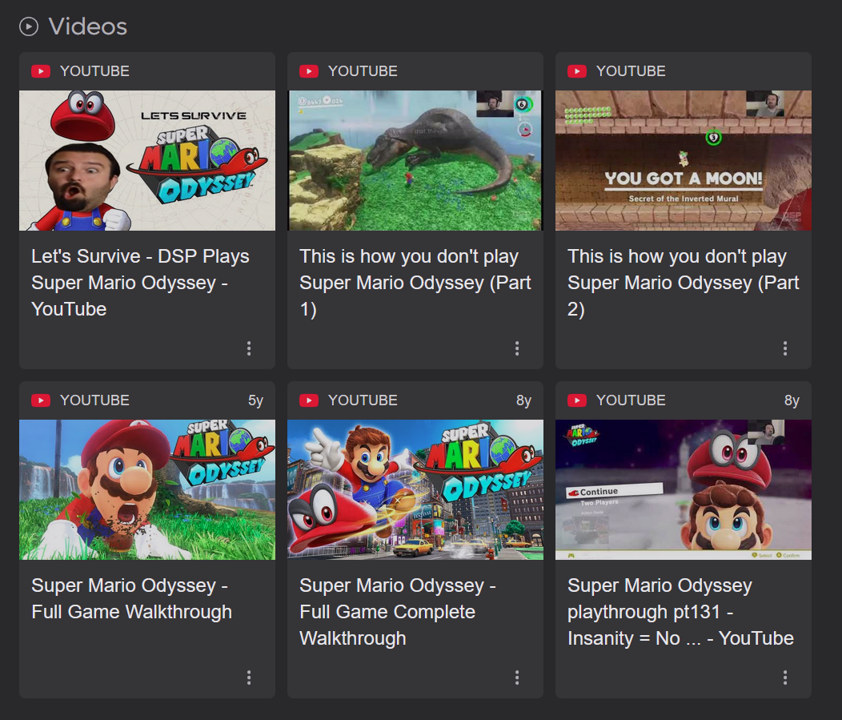Open three-dot menu on playthrough pt131 card
The height and width of the screenshot is (720, 842).
click(785, 678)
